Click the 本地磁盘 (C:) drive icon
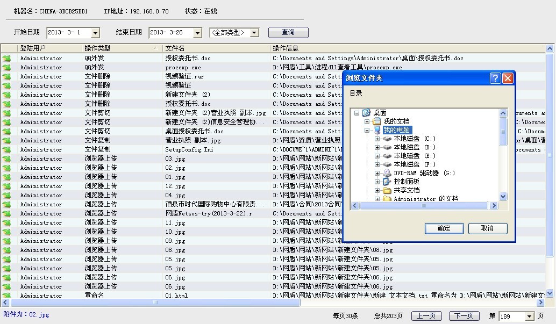The width and height of the screenshot is (556, 324). [x=387, y=139]
